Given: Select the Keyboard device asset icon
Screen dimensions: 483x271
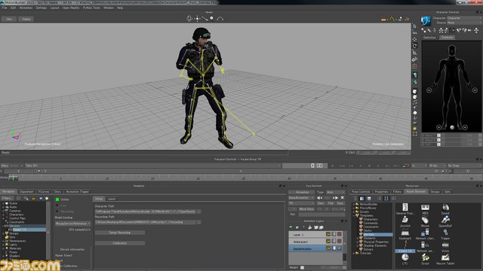Looking at the screenshot, I should pos(405,233).
